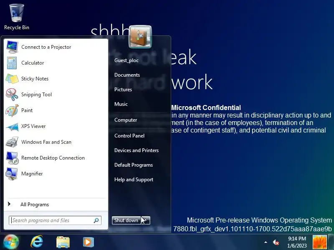Click the search magnifier icon

click(x=96, y=220)
